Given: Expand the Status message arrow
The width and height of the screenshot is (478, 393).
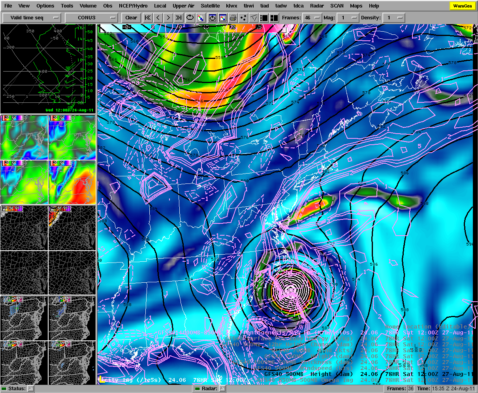Looking at the screenshot, I should tap(30, 389).
